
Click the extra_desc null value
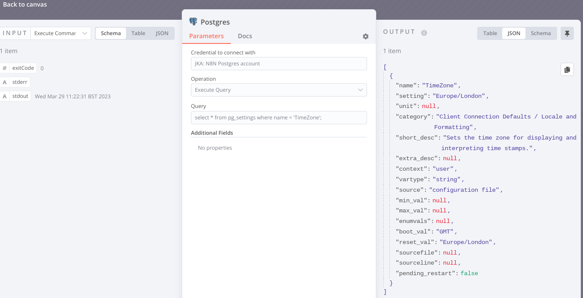(450, 158)
